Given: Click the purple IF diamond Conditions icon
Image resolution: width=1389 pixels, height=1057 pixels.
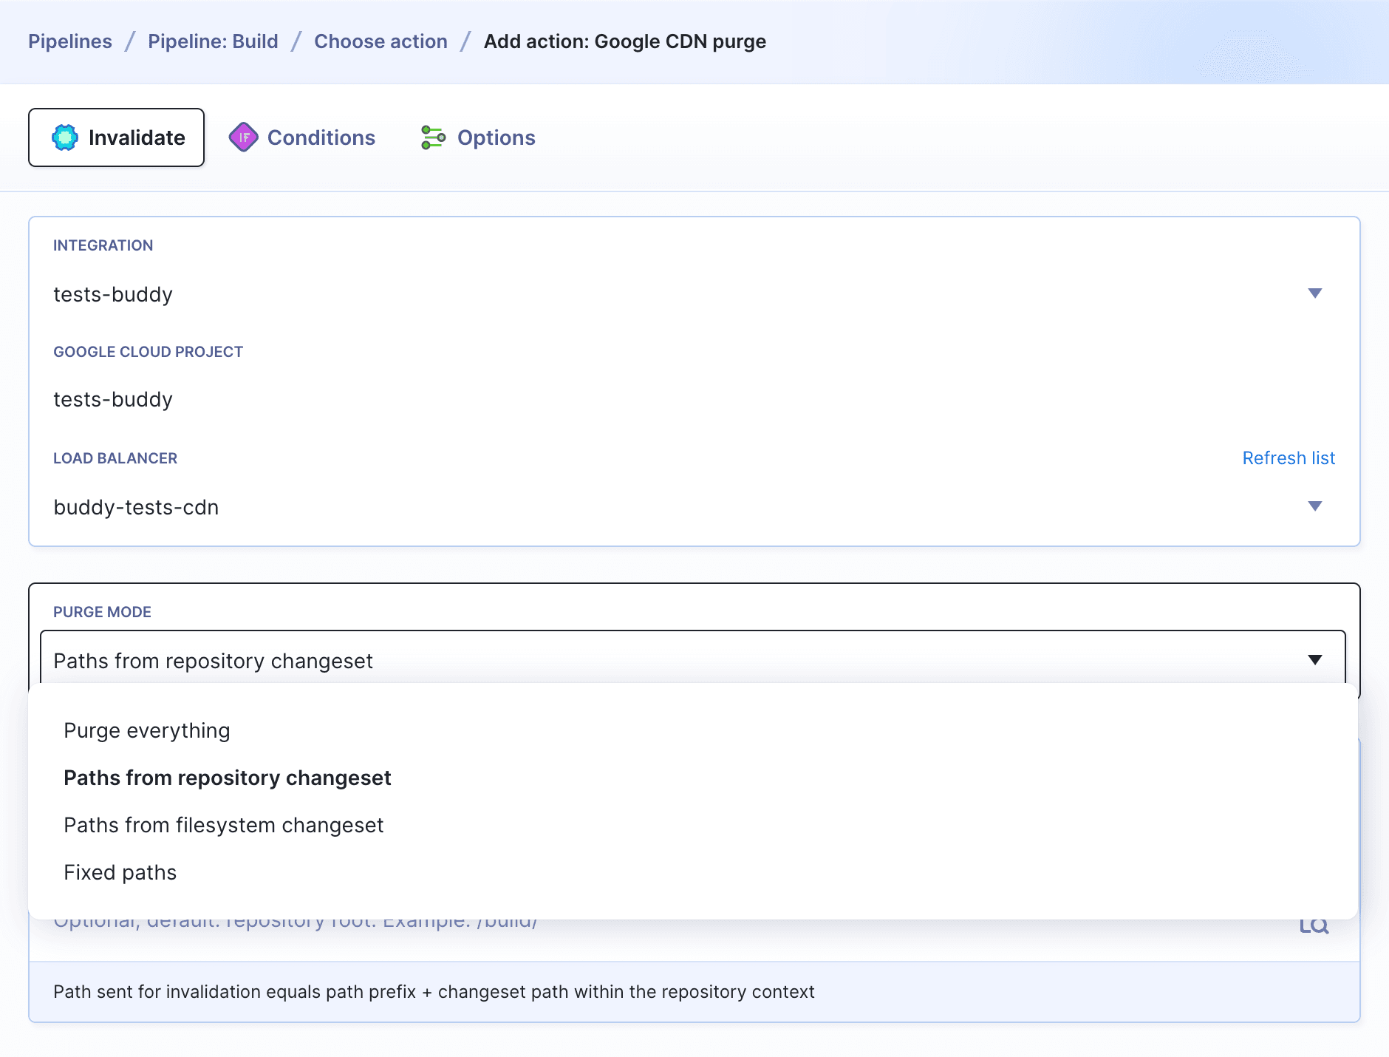Looking at the screenshot, I should tap(244, 137).
